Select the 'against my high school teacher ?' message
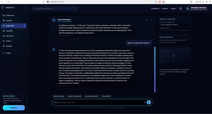 [x=139, y=43]
